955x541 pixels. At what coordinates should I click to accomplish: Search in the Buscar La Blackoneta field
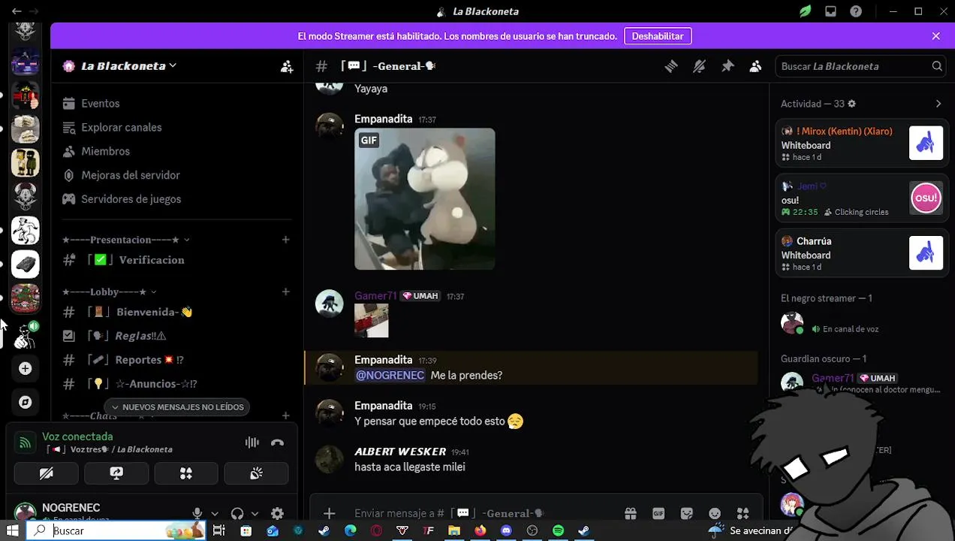tap(860, 66)
